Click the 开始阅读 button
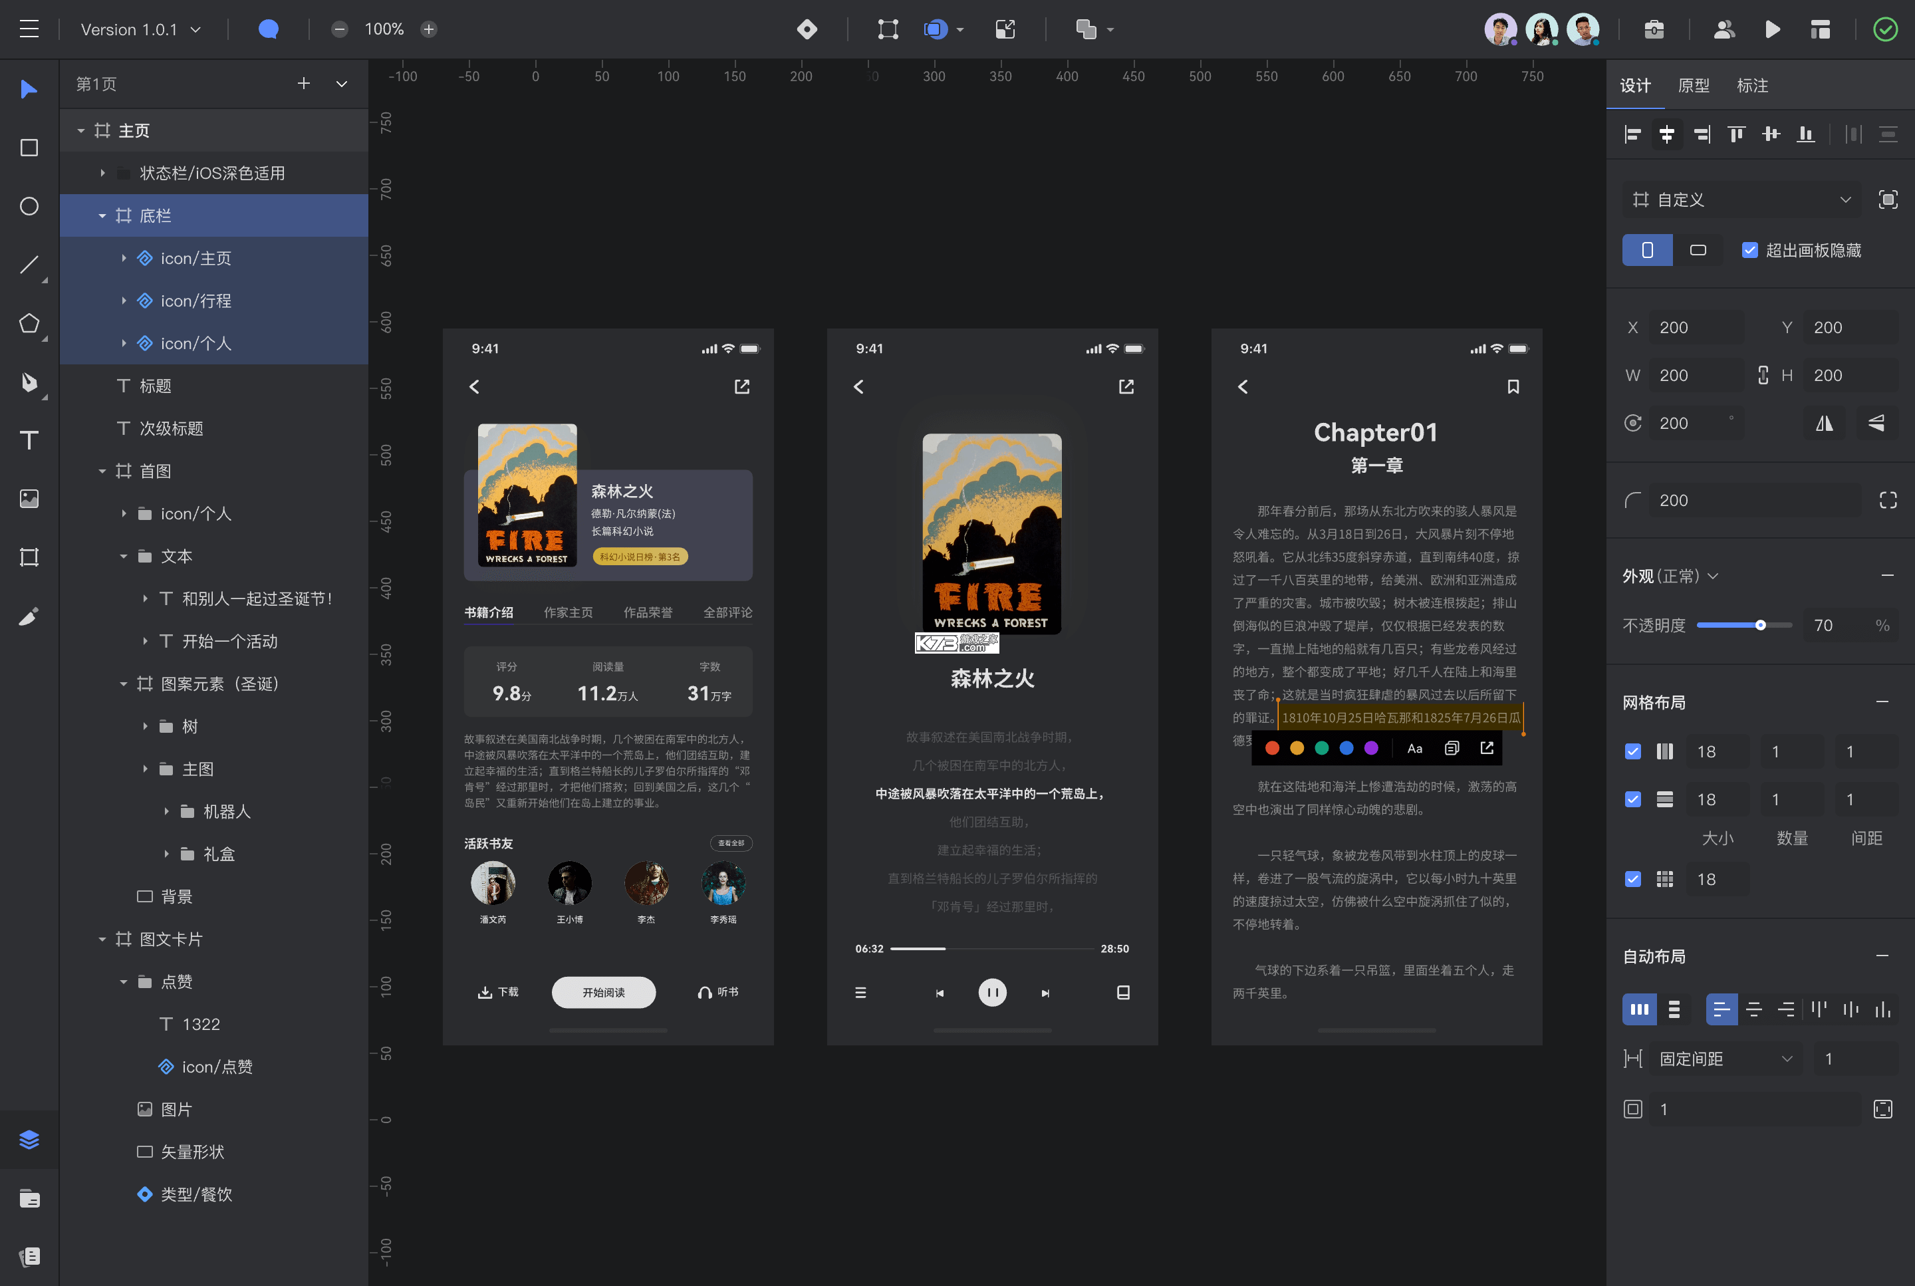1915x1286 pixels. (604, 992)
